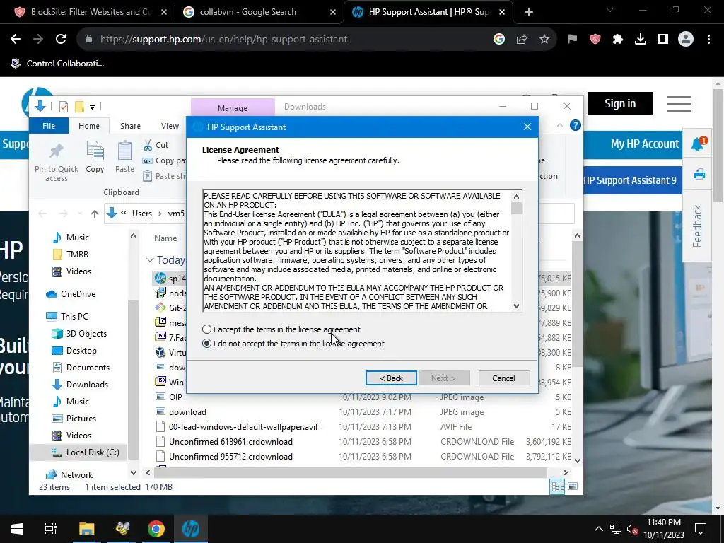Open the File tab in File Explorer
The image size is (724, 543).
pos(49,126)
